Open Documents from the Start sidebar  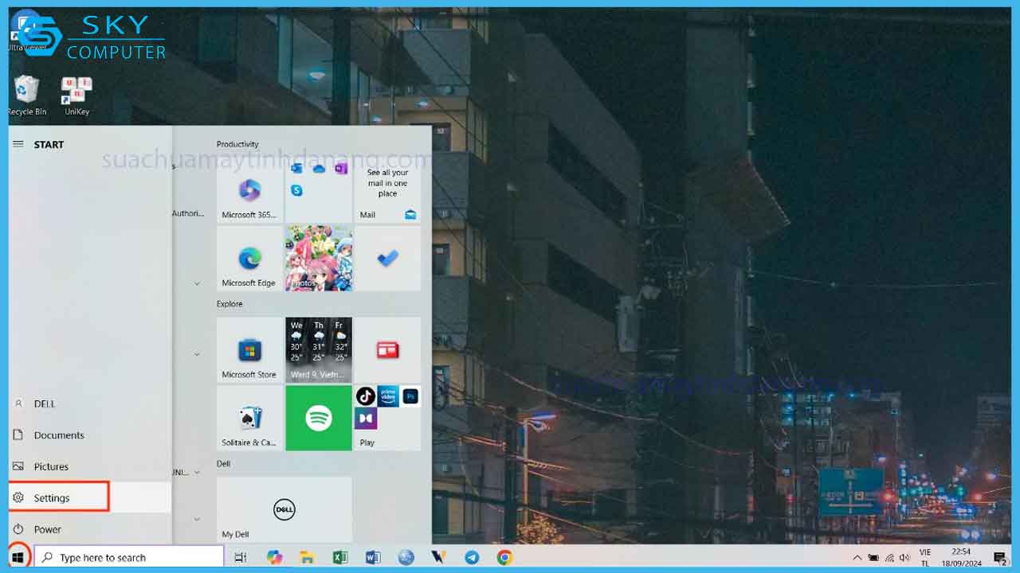(x=58, y=435)
